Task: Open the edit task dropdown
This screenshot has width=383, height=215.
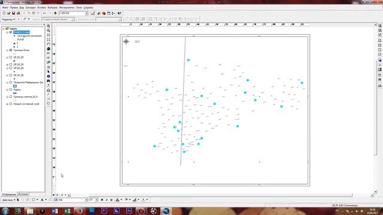Action: pos(73,19)
